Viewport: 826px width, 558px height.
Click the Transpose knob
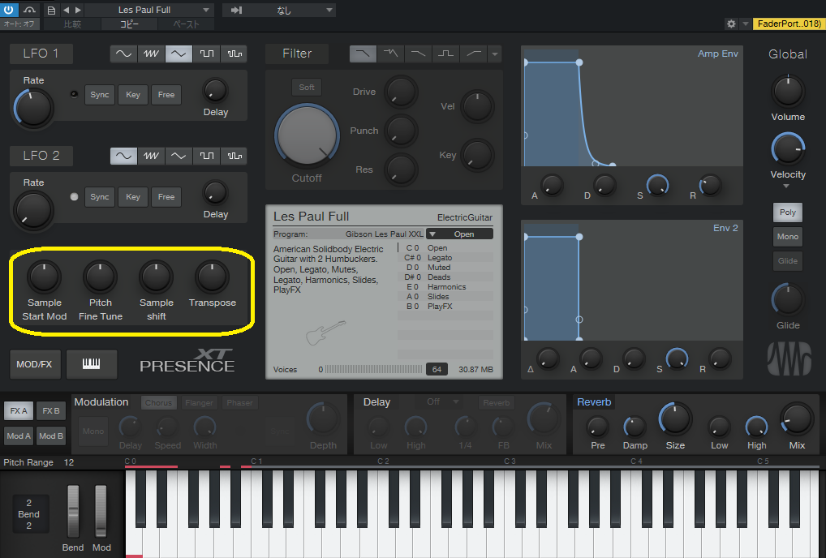point(212,277)
